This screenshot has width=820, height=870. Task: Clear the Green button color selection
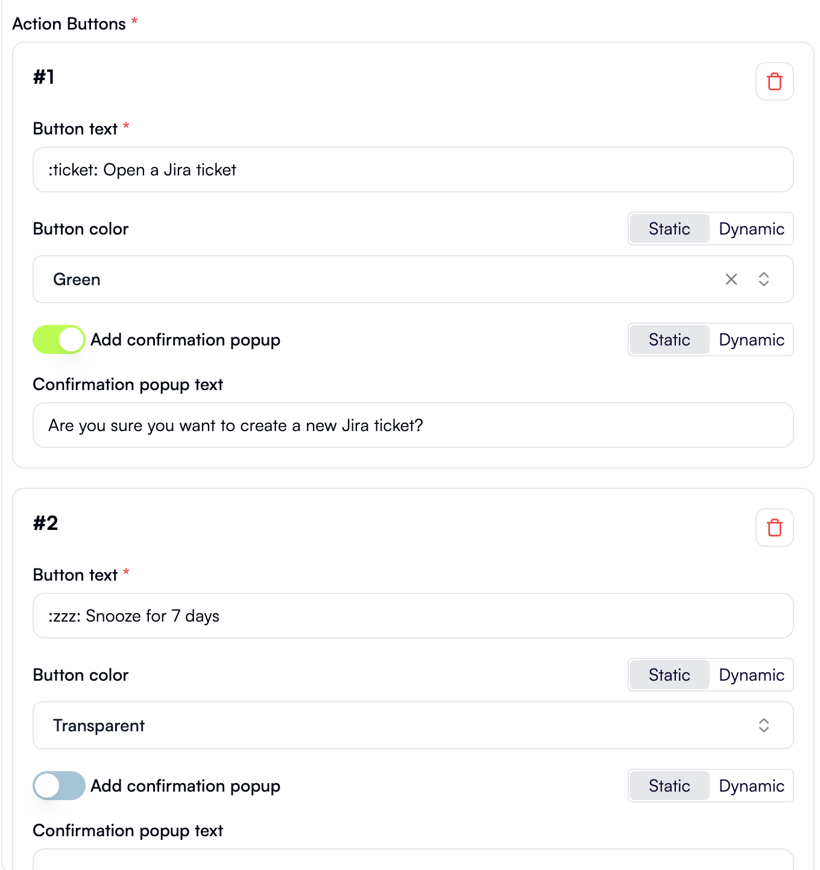pos(731,279)
